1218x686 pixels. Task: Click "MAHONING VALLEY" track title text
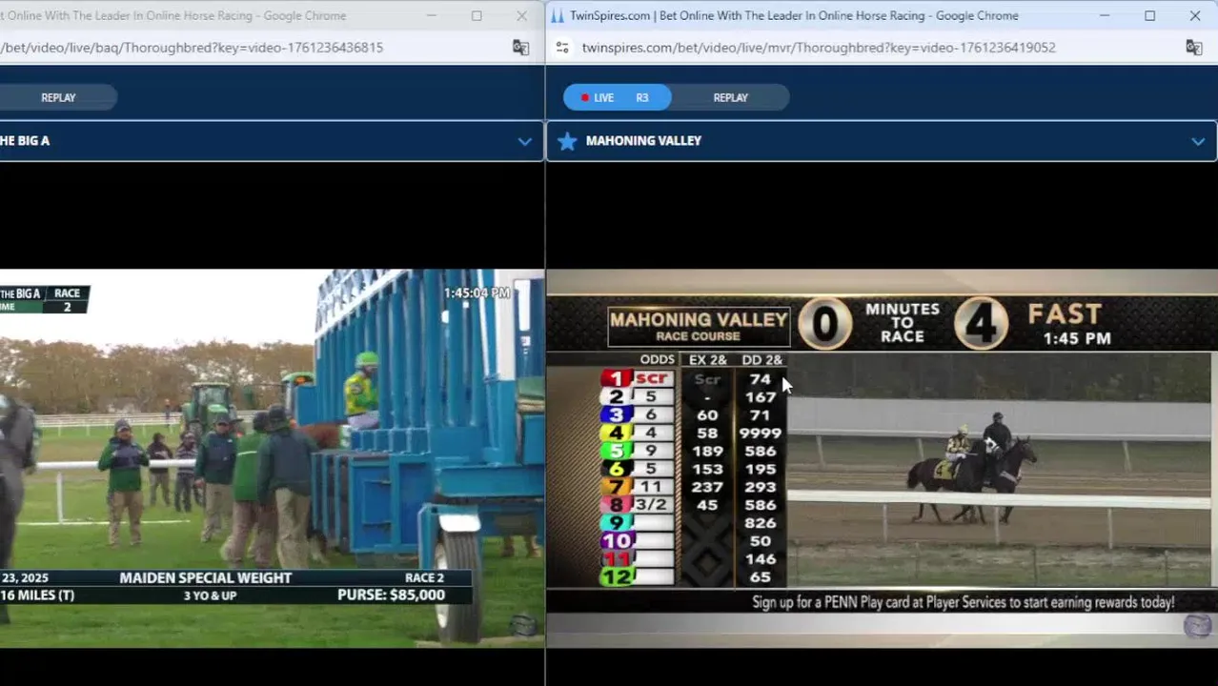[643, 141]
